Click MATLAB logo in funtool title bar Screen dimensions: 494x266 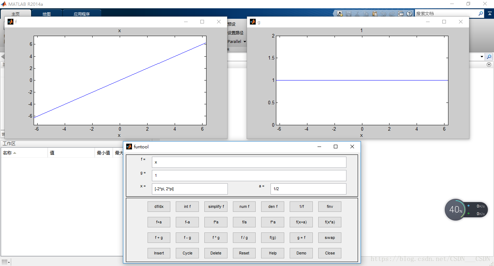pos(129,147)
